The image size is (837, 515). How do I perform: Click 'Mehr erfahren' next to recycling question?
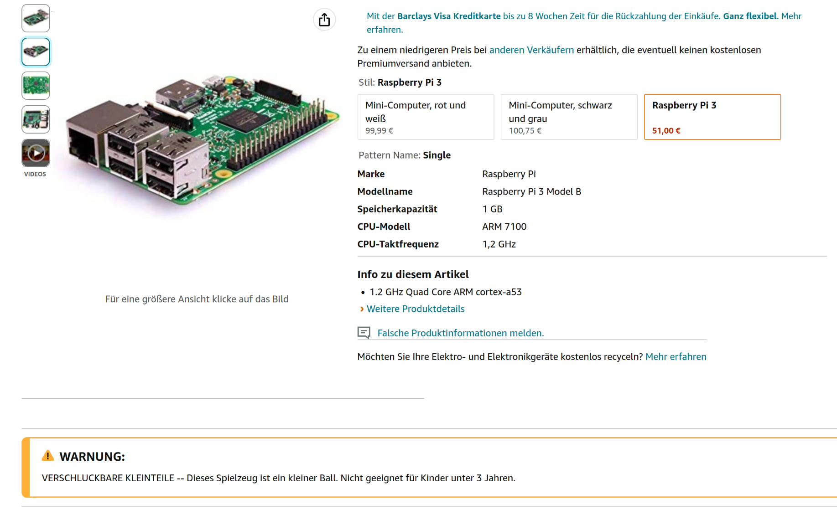(676, 357)
